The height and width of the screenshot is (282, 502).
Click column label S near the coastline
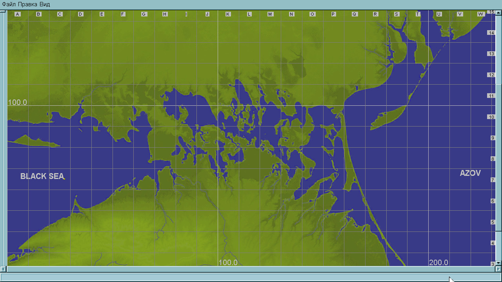[x=397, y=14]
